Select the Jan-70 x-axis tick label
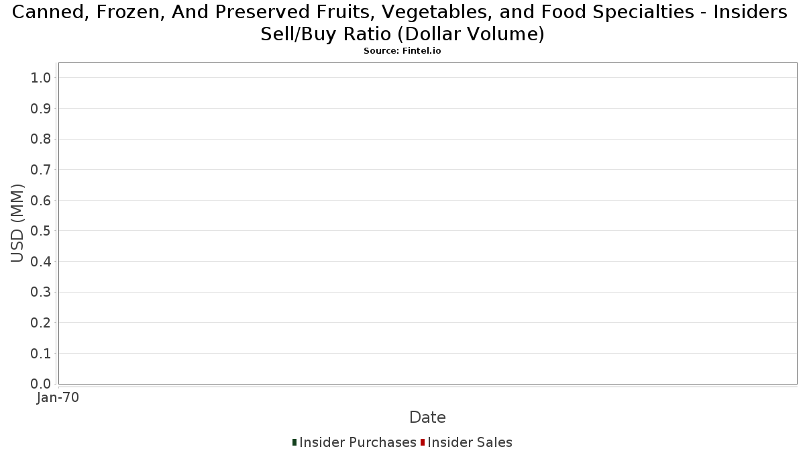805x453 pixels. pos(58,398)
